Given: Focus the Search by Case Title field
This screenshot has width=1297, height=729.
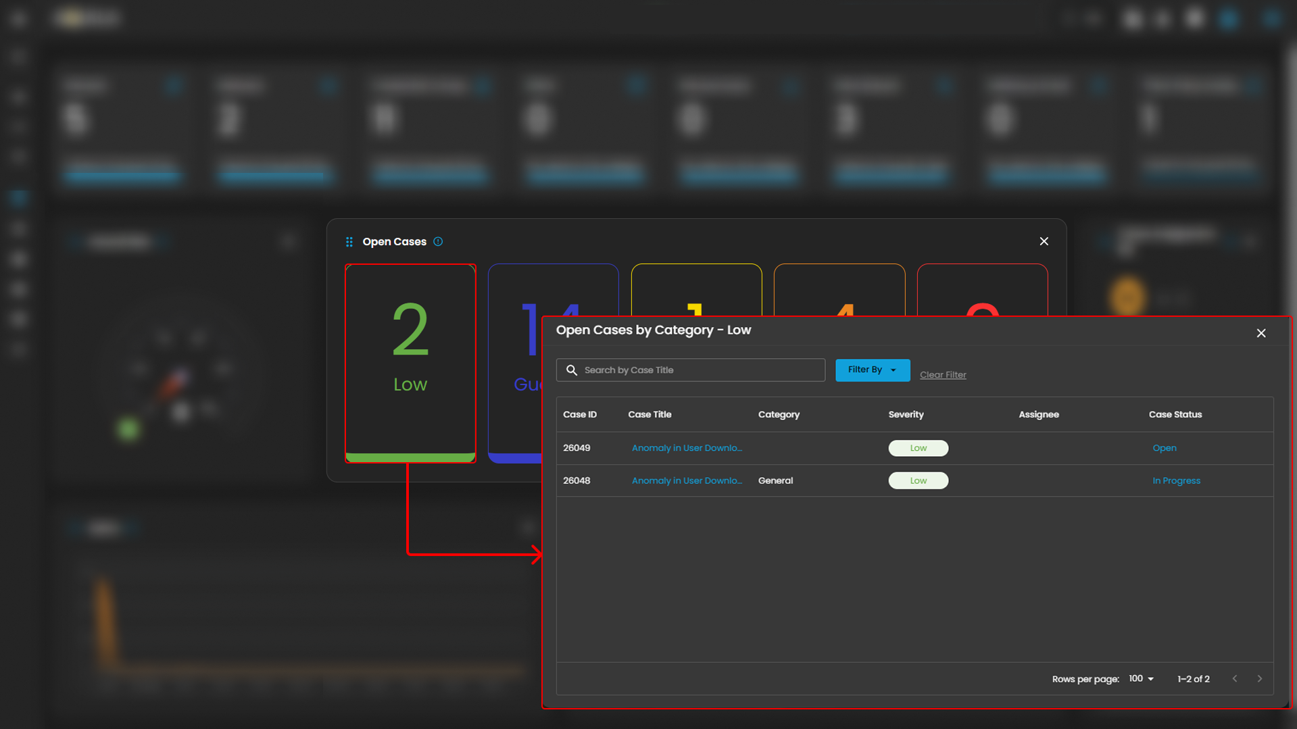Looking at the screenshot, I should point(700,370).
